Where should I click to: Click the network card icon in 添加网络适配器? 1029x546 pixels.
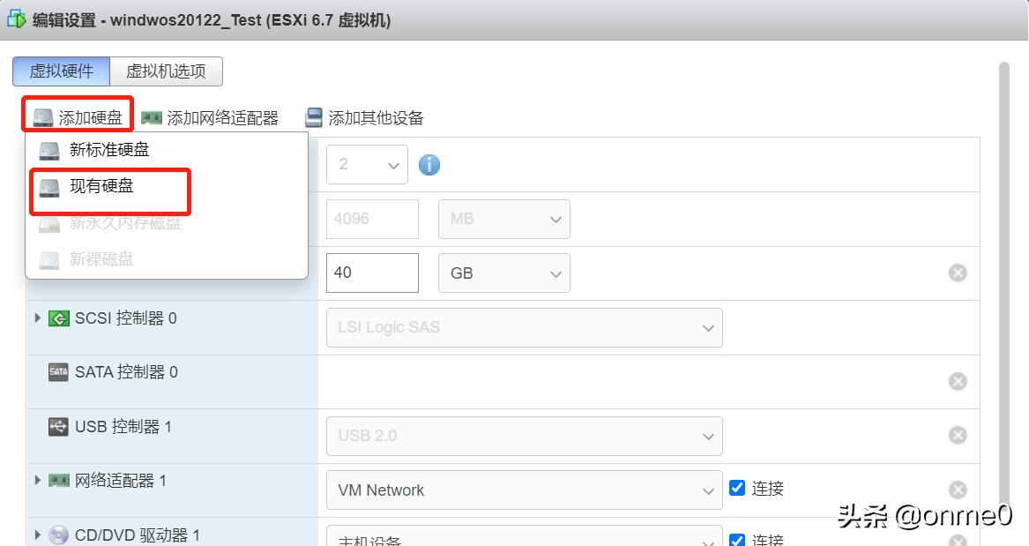click(x=152, y=118)
